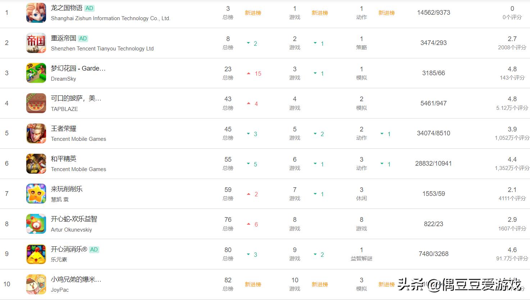Open Tencent Mobile Games under 王者荣耀
The image size is (530, 300).
78,139
